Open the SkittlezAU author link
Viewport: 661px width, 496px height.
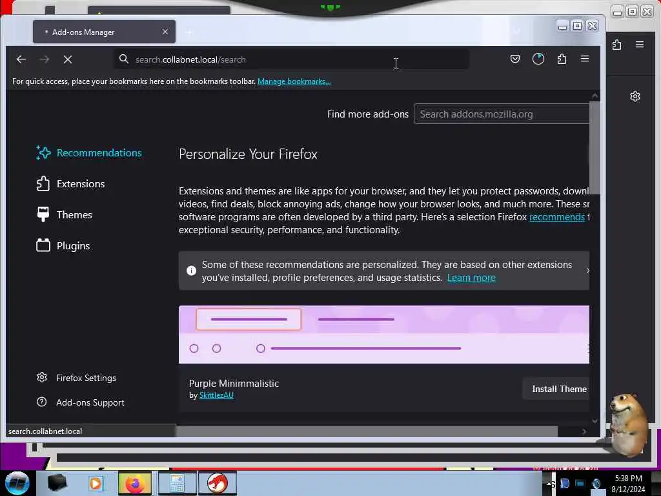tap(216, 395)
